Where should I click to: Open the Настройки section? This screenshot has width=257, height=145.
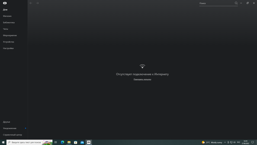click(8, 48)
